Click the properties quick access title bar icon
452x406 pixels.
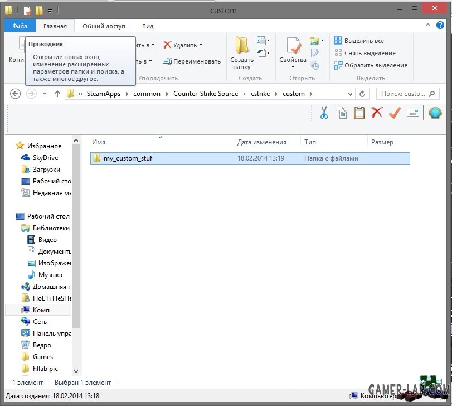[27, 11]
